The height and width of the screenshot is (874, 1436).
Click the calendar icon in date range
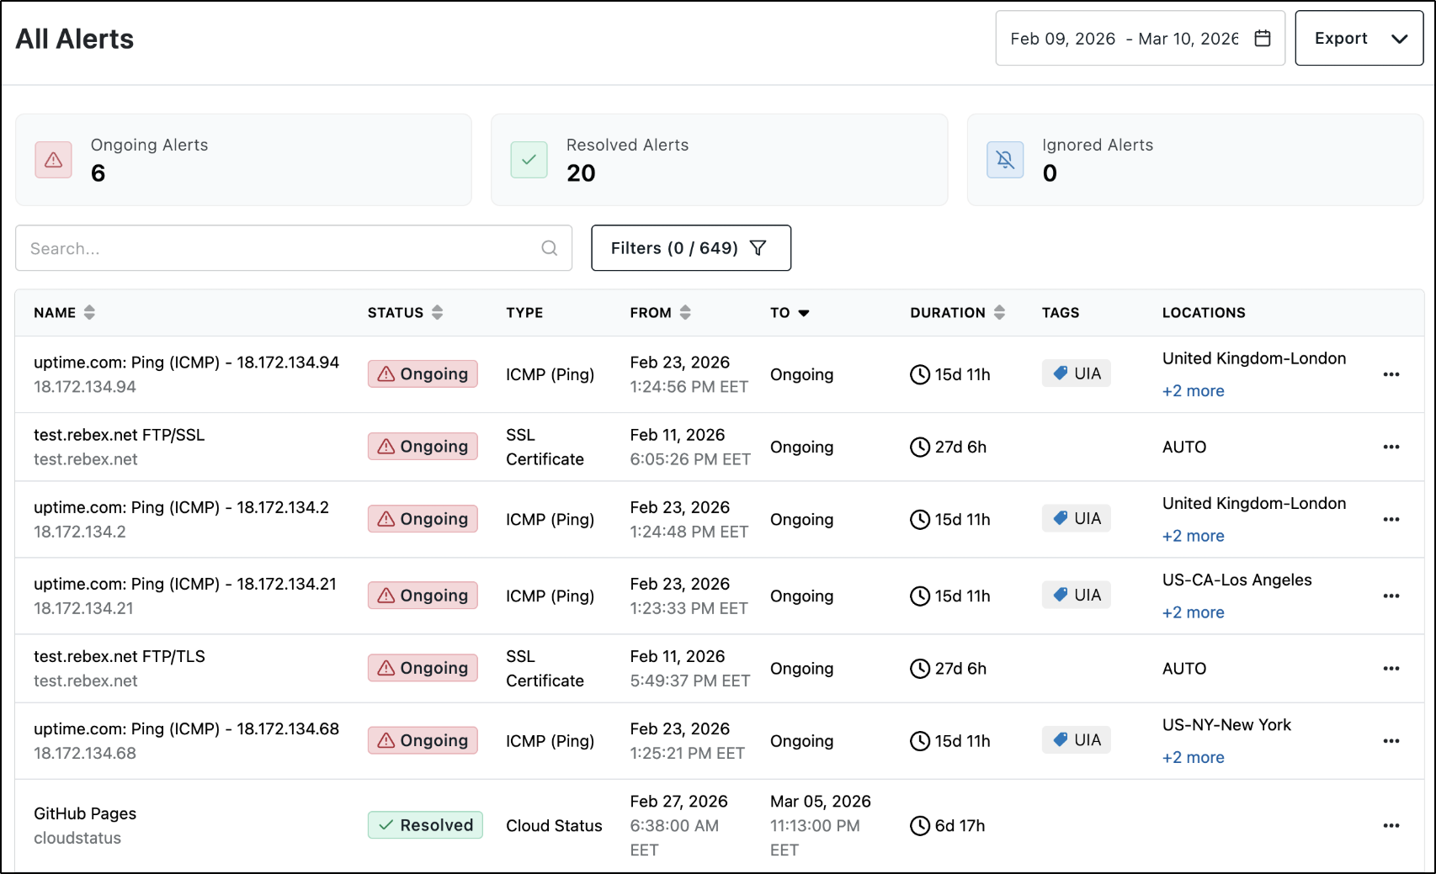click(x=1262, y=38)
